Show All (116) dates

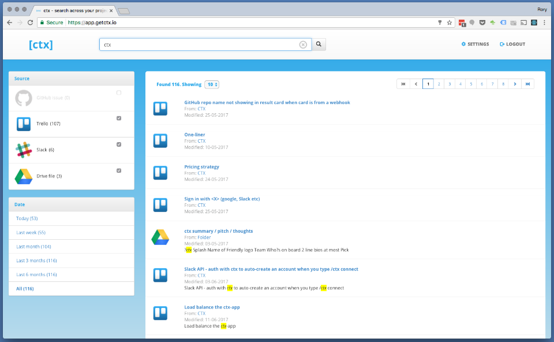point(25,289)
